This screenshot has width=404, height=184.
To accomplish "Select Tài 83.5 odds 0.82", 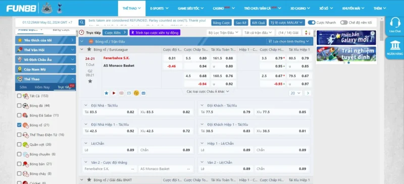I will click(x=110, y=112).
